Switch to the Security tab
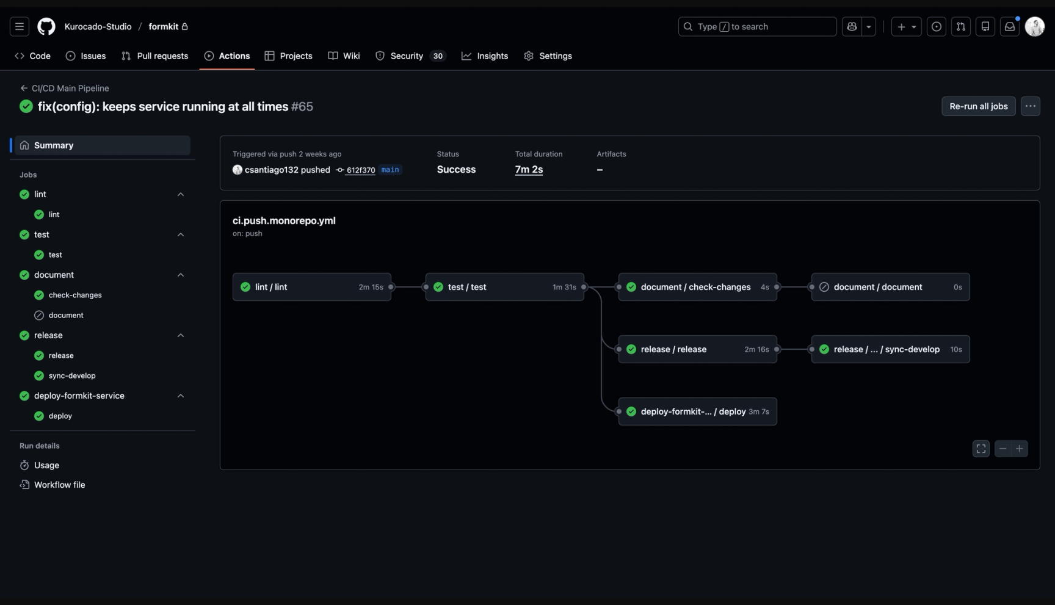Screen dimensions: 1055x605 click(x=410, y=56)
